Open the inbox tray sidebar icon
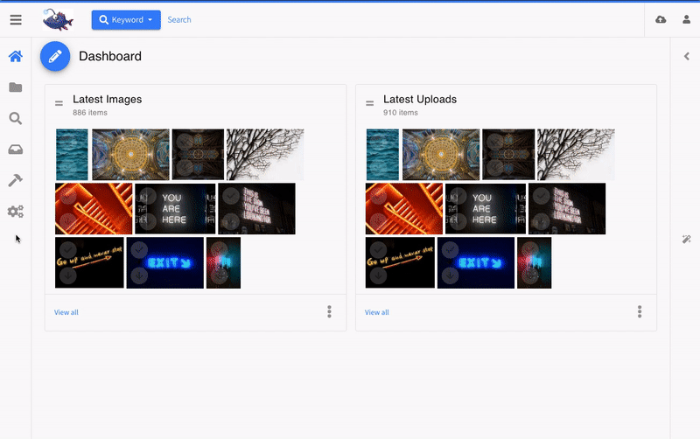This screenshot has height=439, width=700. 16,150
